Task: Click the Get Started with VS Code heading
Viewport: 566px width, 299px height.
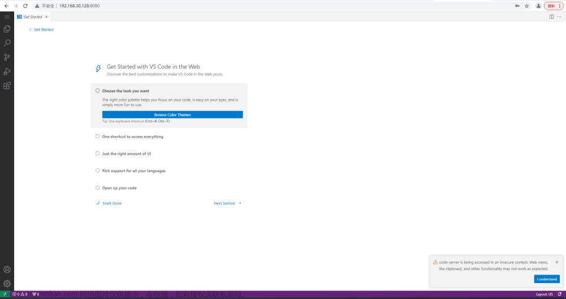Action: [x=153, y=66]
